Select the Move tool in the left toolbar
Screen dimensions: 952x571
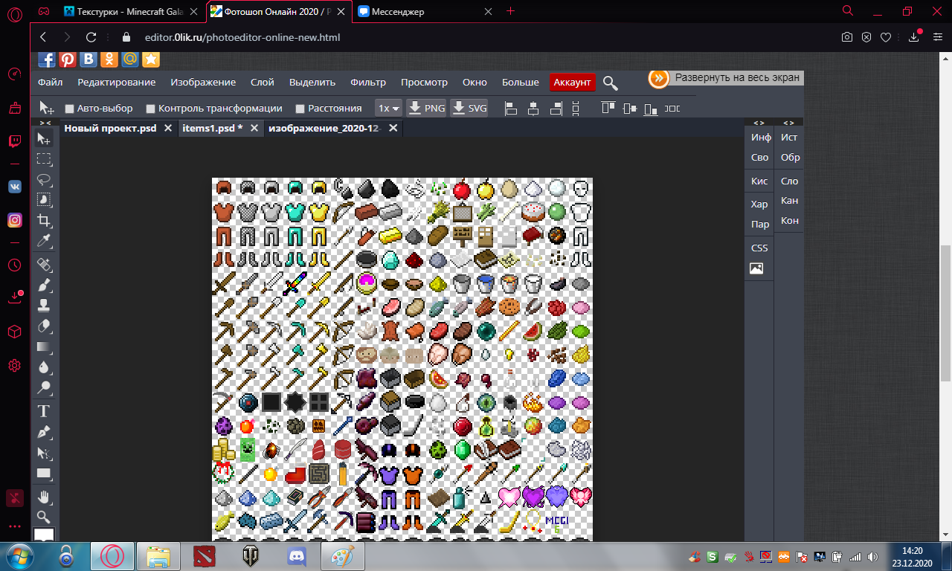click(45, 139)
